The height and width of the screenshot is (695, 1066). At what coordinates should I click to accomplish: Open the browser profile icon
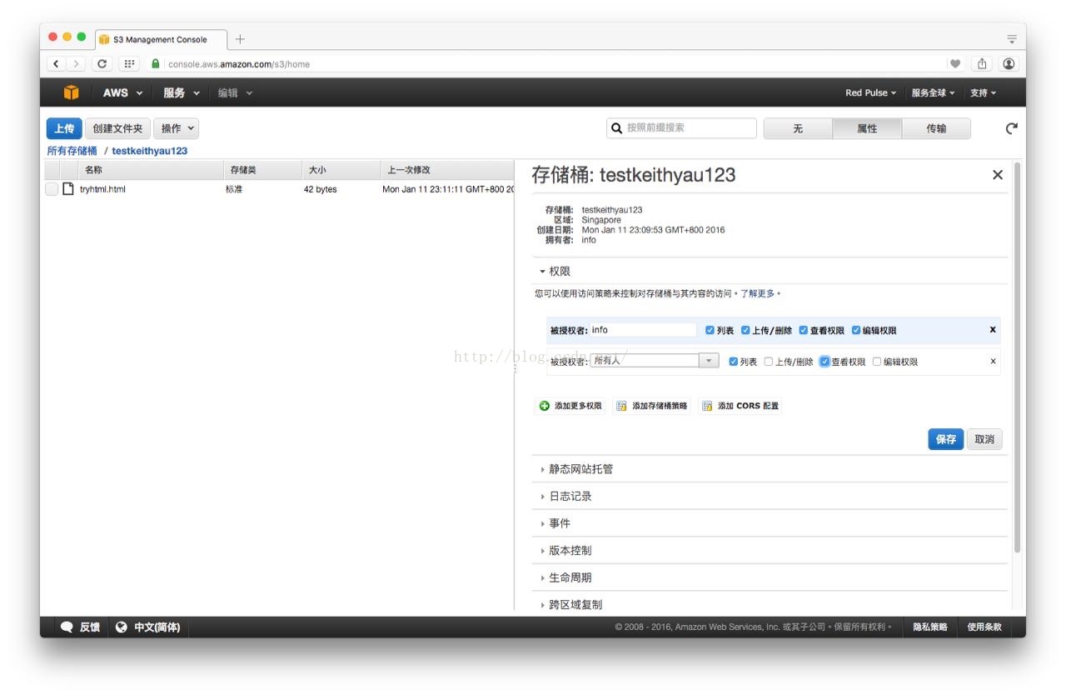(x=1009, y=63)
